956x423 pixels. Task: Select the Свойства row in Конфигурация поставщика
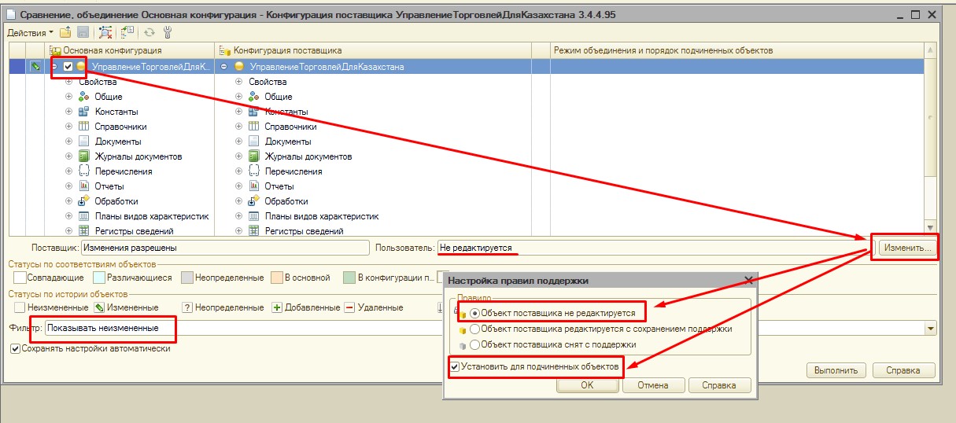pos(268,82)
